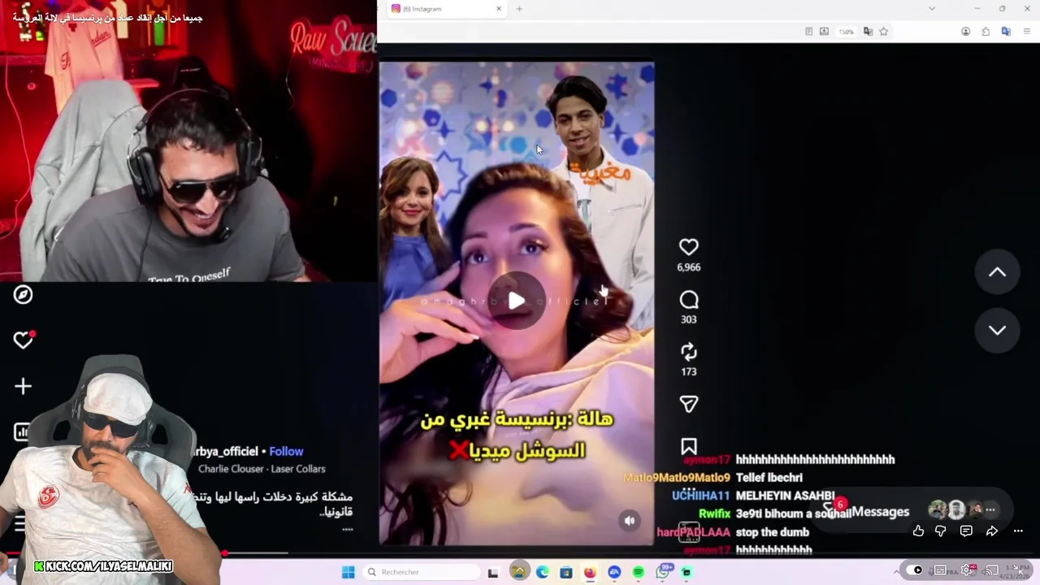Screen dimensions: 1040x585
Task: Click the 303 comments count
Action: pyautogui.click(x=688, y=319)
